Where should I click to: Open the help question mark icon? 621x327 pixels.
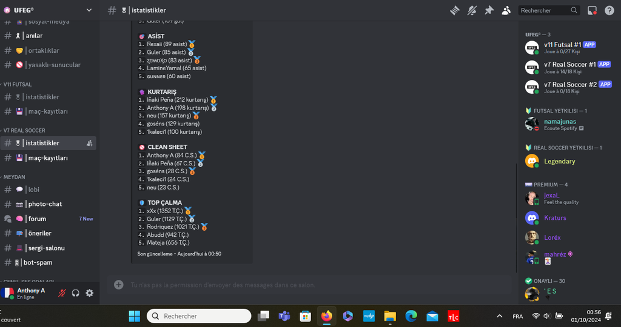click(609, 10)
